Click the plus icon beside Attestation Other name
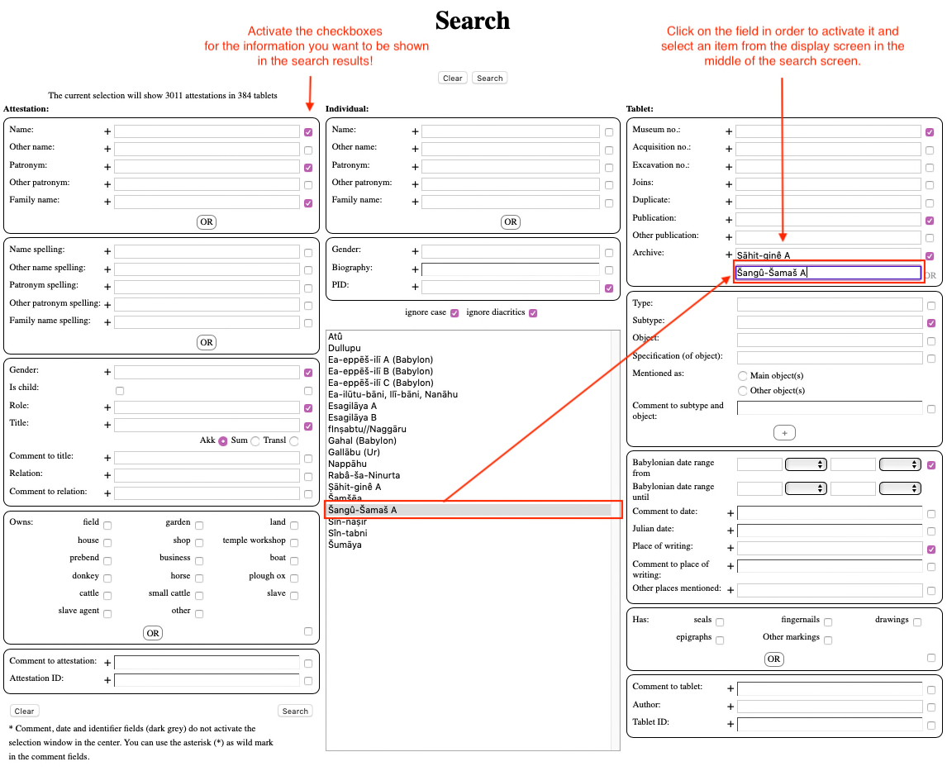Viewport: 947px width, 771px height. tap(107, 149)
